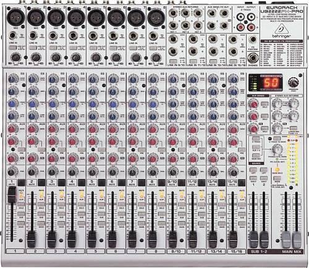Toggle the channel 4 SOLO button
Screen dimensions: 309x268
point(81,204)
